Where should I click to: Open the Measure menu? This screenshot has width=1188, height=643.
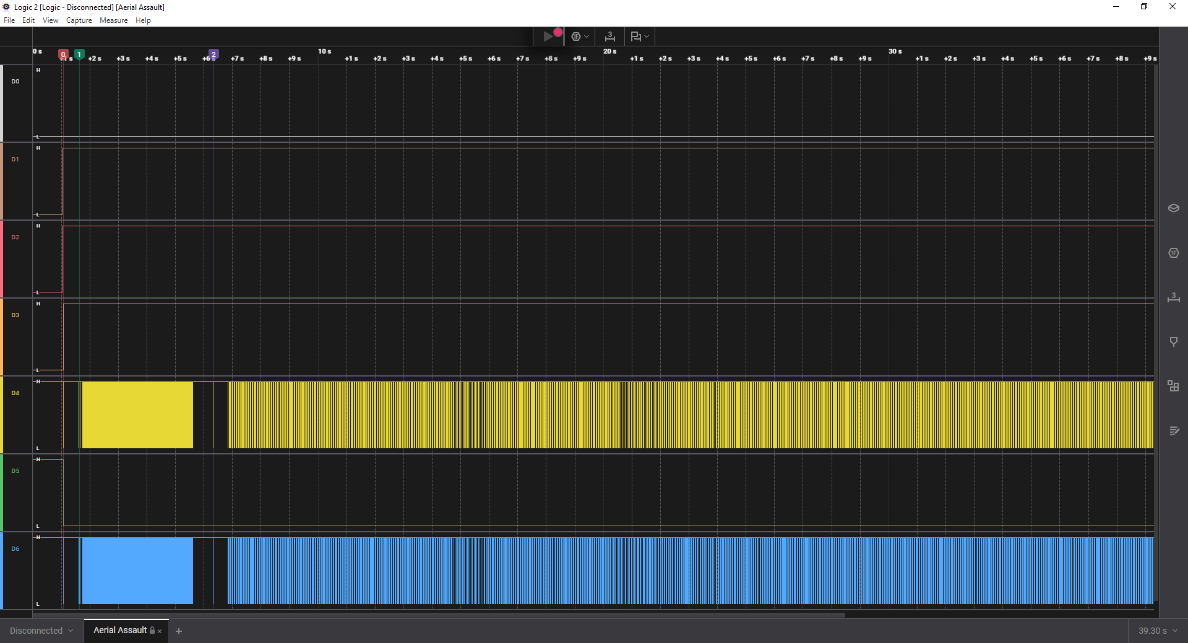(113, 20)
